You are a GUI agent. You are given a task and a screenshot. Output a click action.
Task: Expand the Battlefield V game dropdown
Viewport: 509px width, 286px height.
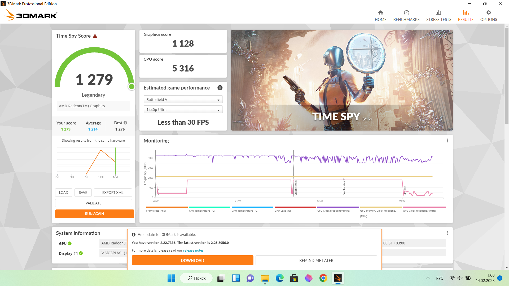(183, 100)
